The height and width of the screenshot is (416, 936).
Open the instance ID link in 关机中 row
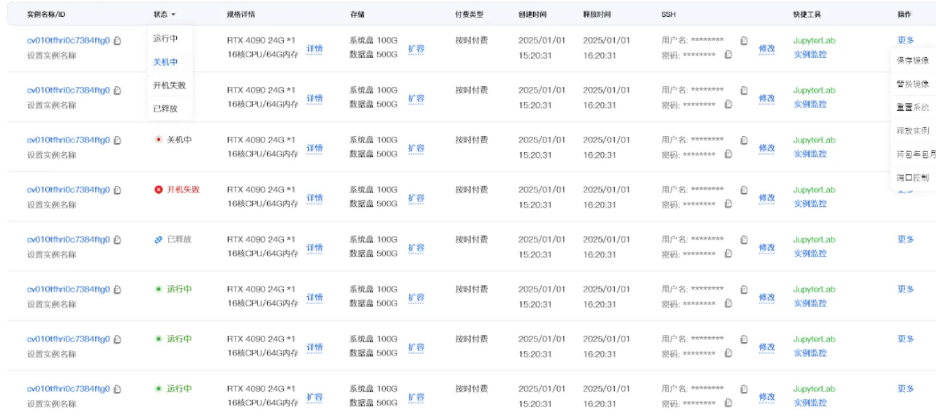(69, 140)
